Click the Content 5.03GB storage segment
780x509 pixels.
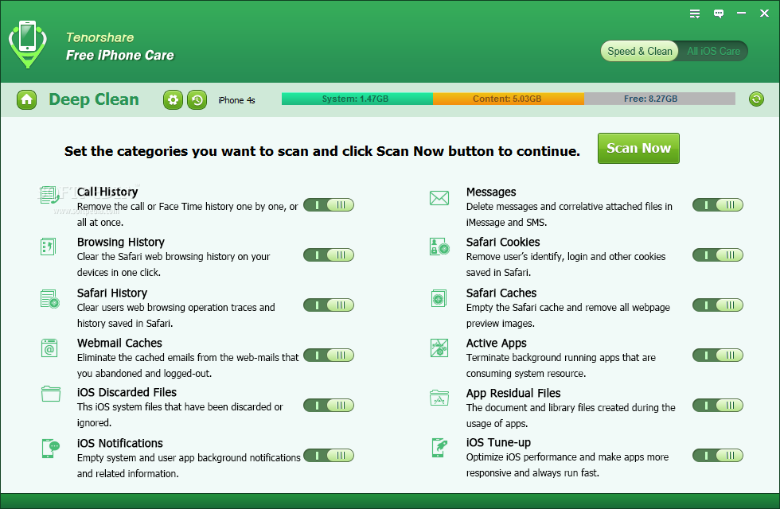coord(508,99)
